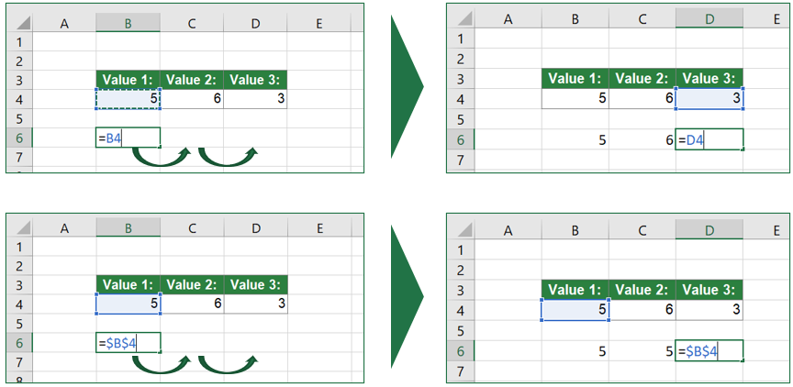Click cell containing 6 in top-left sheet

(192, 98)
